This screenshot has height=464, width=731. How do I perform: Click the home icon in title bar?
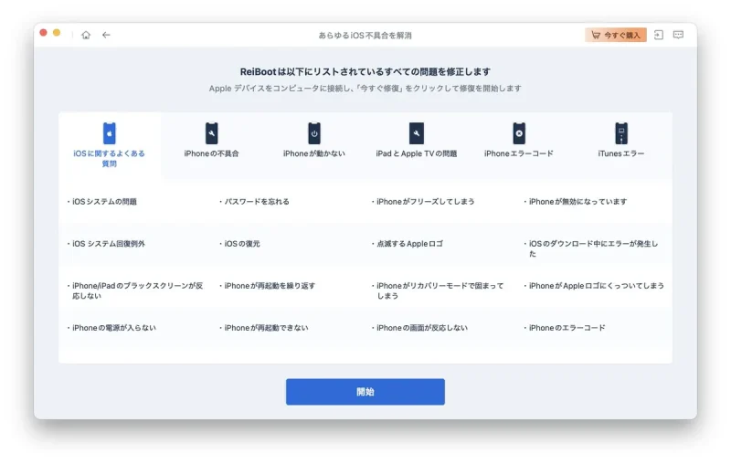86,35
